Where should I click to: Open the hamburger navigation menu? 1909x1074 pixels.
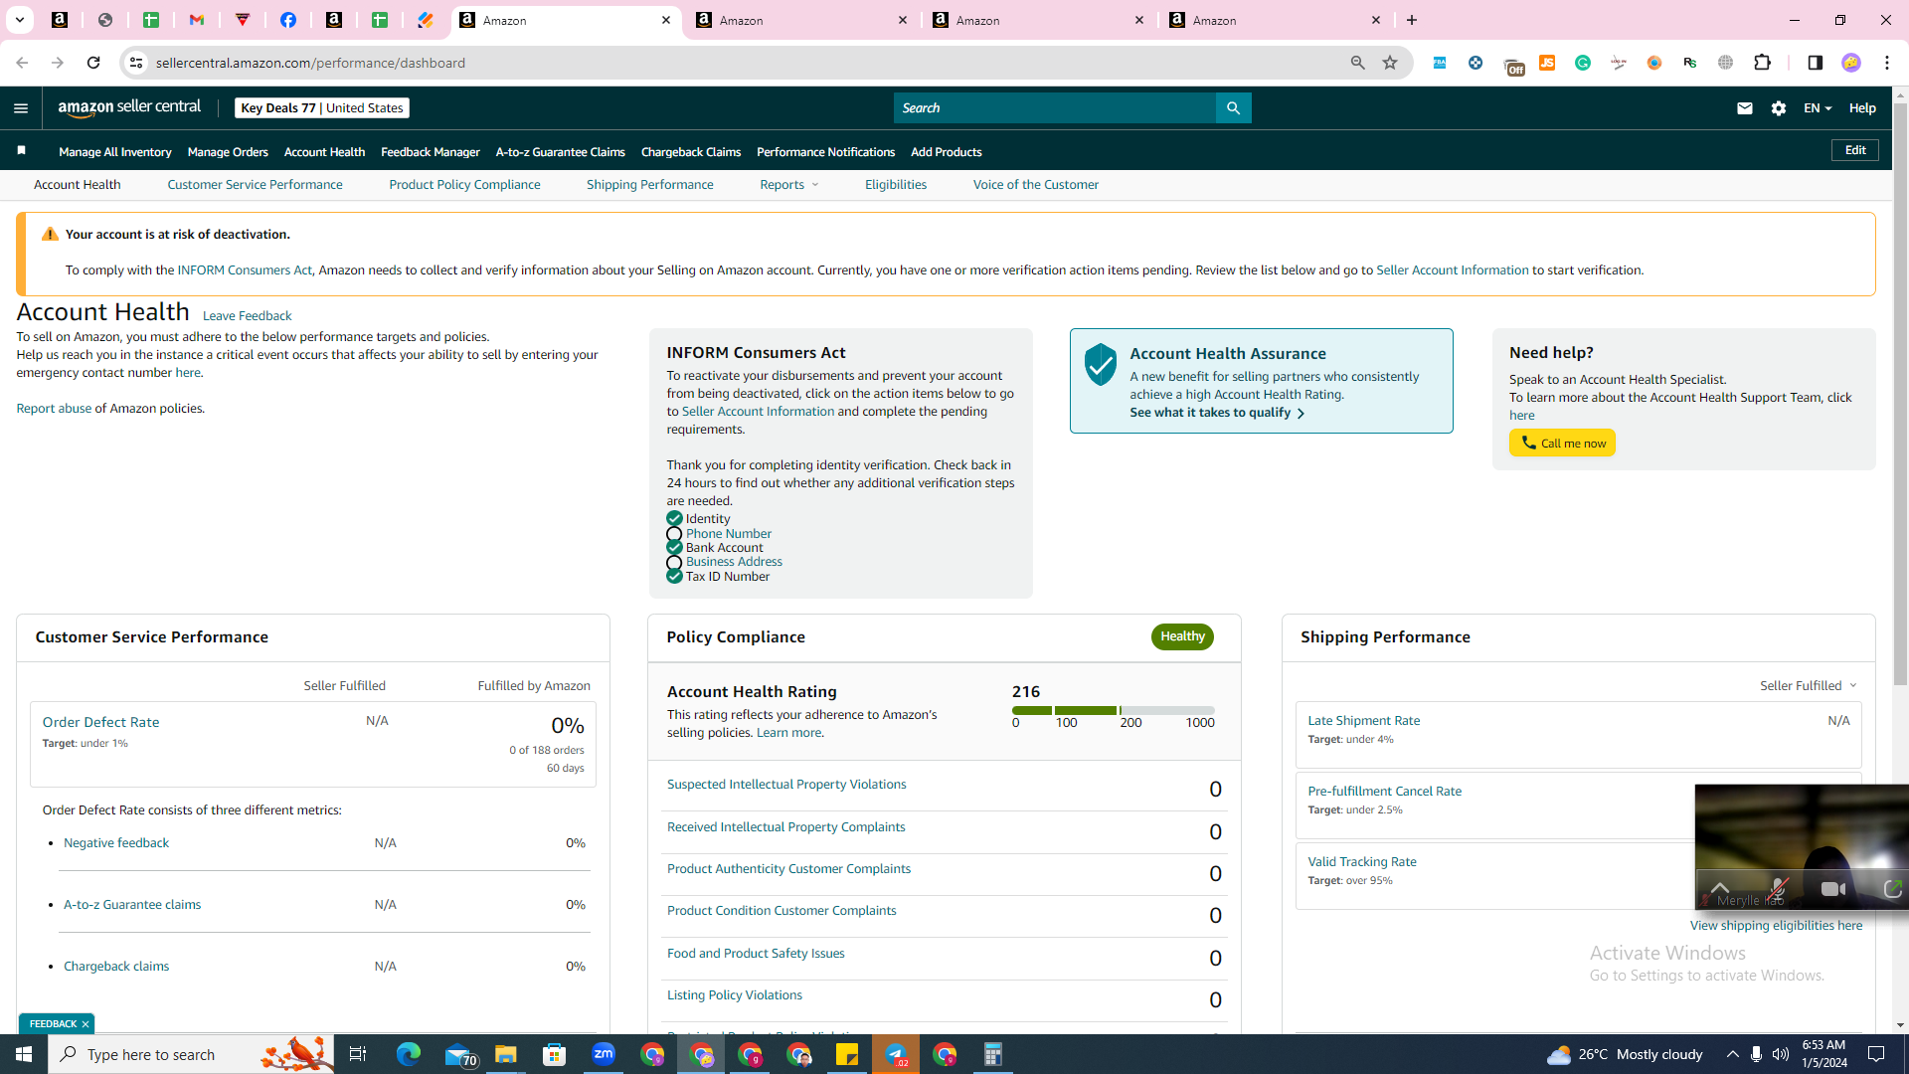pos(21,108)
